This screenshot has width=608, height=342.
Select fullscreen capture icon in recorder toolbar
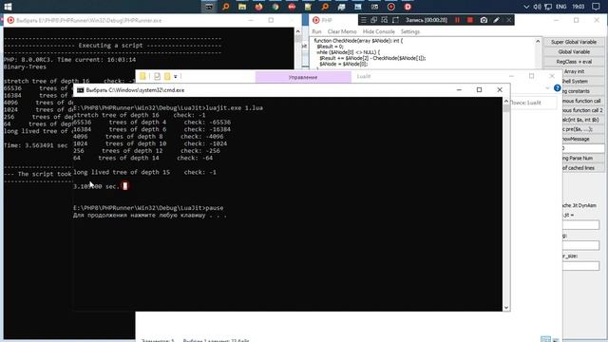point(395,20)
